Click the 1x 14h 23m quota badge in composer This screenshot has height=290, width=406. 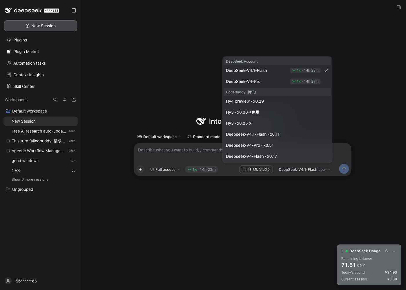point(202,169)
